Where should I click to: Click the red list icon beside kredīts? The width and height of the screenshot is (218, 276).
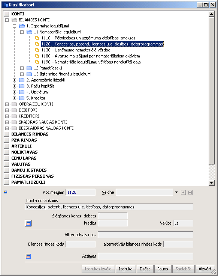[x=28, y=223]
